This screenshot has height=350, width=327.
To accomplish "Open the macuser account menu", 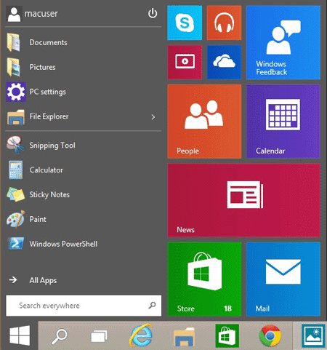I will (33, 14).
